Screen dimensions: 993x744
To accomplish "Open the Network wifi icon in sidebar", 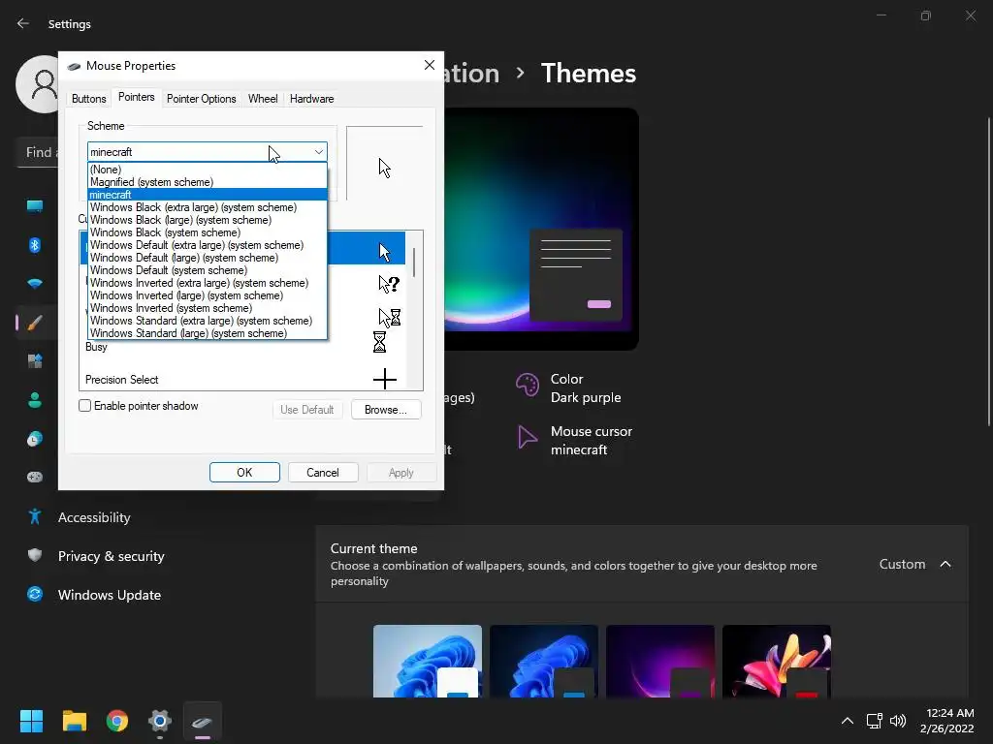I will (35, 284).
